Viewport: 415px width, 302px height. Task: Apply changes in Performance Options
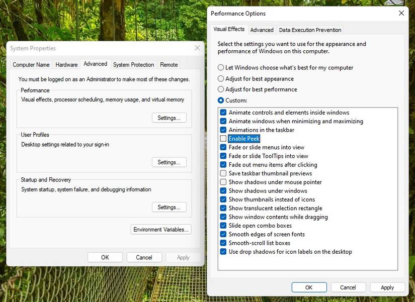click(x=387, y=287)
